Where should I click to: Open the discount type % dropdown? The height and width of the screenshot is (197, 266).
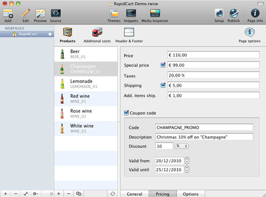[181, 146]
